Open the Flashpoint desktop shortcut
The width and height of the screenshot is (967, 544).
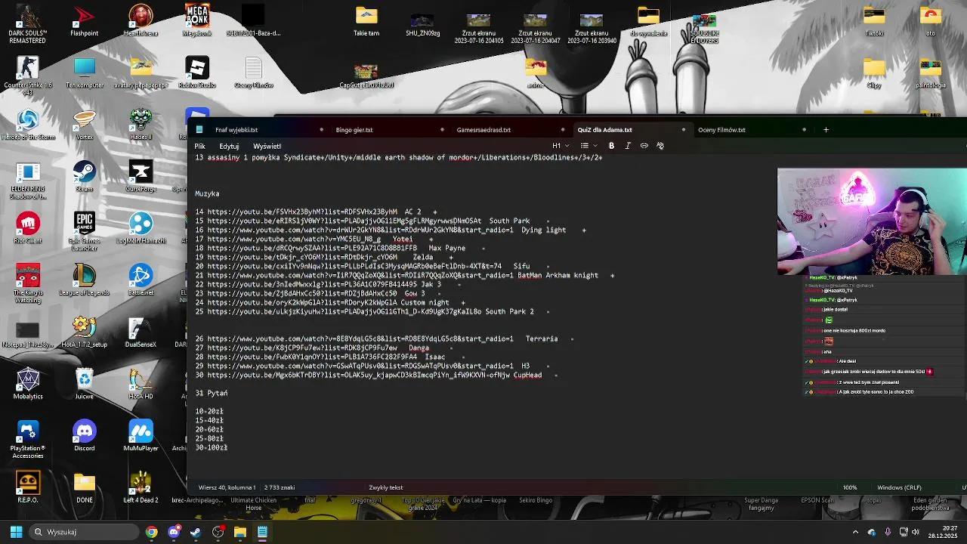click(x=85, y=20)
